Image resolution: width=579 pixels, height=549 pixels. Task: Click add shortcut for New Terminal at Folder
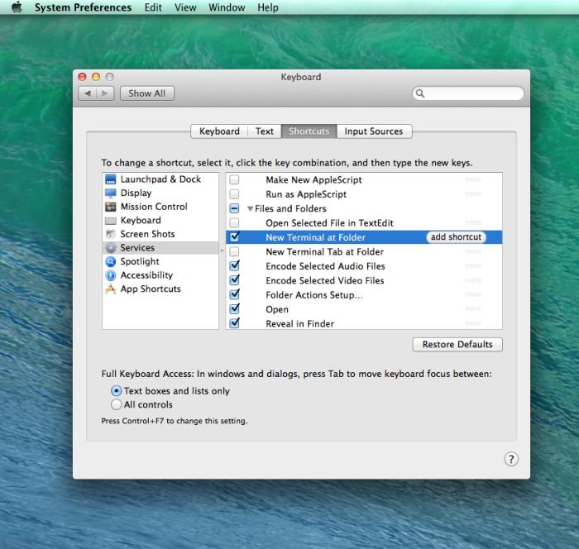click(x=456, y=237)
